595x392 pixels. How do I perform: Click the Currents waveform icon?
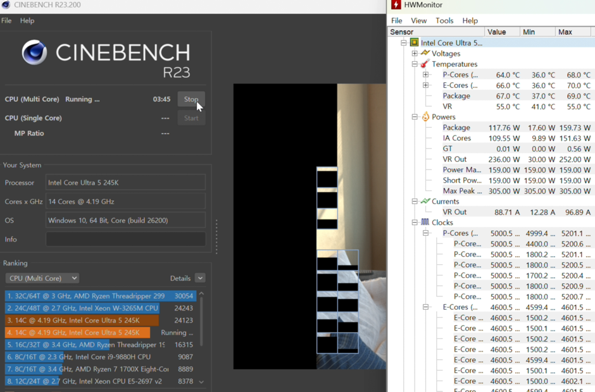click(x=425, y=201)
